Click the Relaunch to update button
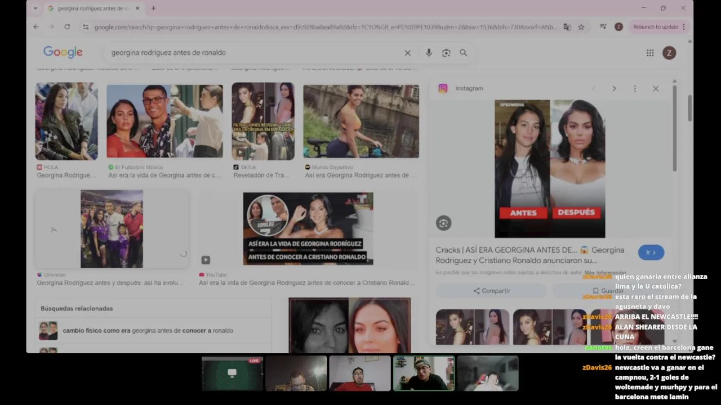 pos(659,26)
